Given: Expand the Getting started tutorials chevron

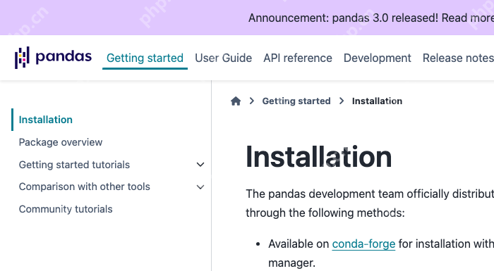Looking at the screenshot, I should (200, 165).
